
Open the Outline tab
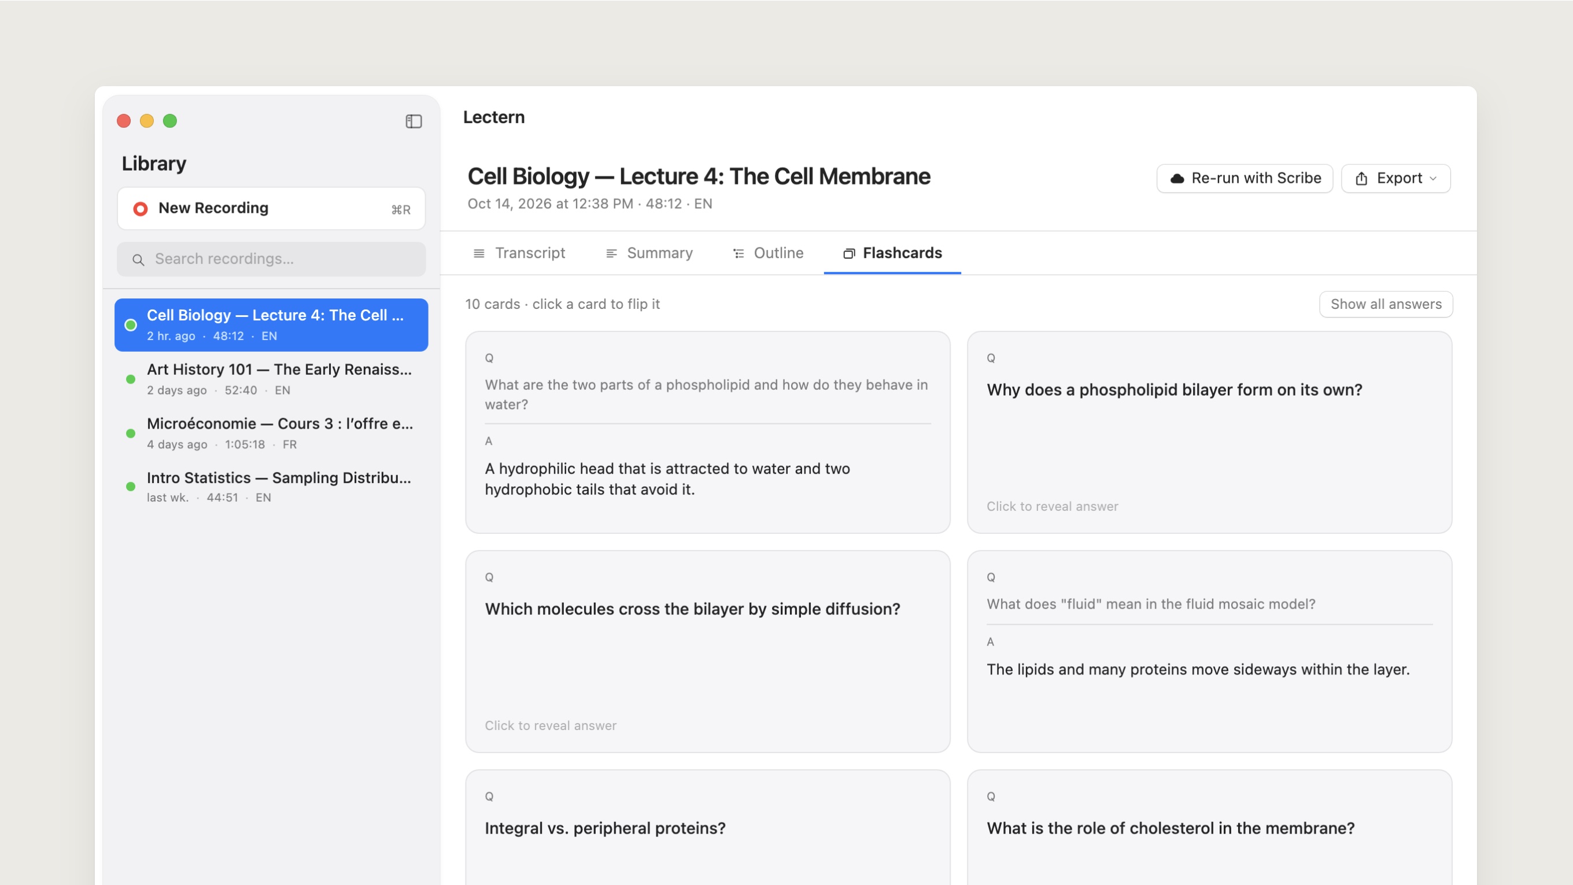767,253
